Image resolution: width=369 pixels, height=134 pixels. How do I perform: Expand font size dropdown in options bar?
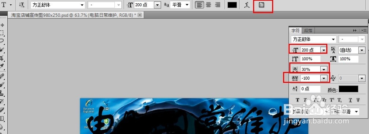click(x=158, y=5)
